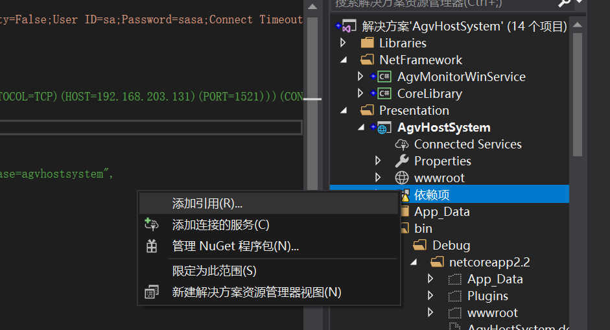Click the add connected service icon in menu
The height and width of the screenshot is (330, 610).
151,224
